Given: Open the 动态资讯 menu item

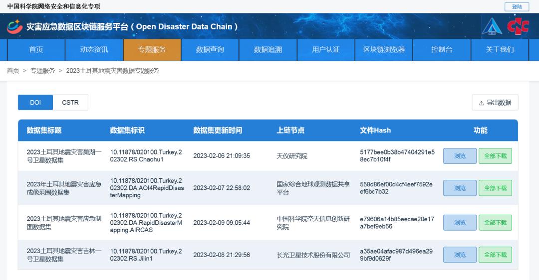Looking at the screenshot, I should [94, 50].
